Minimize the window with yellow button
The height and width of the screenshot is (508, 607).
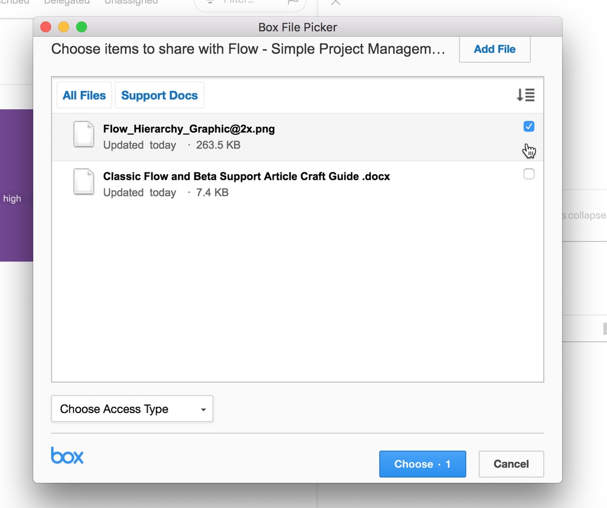[64, 27]
